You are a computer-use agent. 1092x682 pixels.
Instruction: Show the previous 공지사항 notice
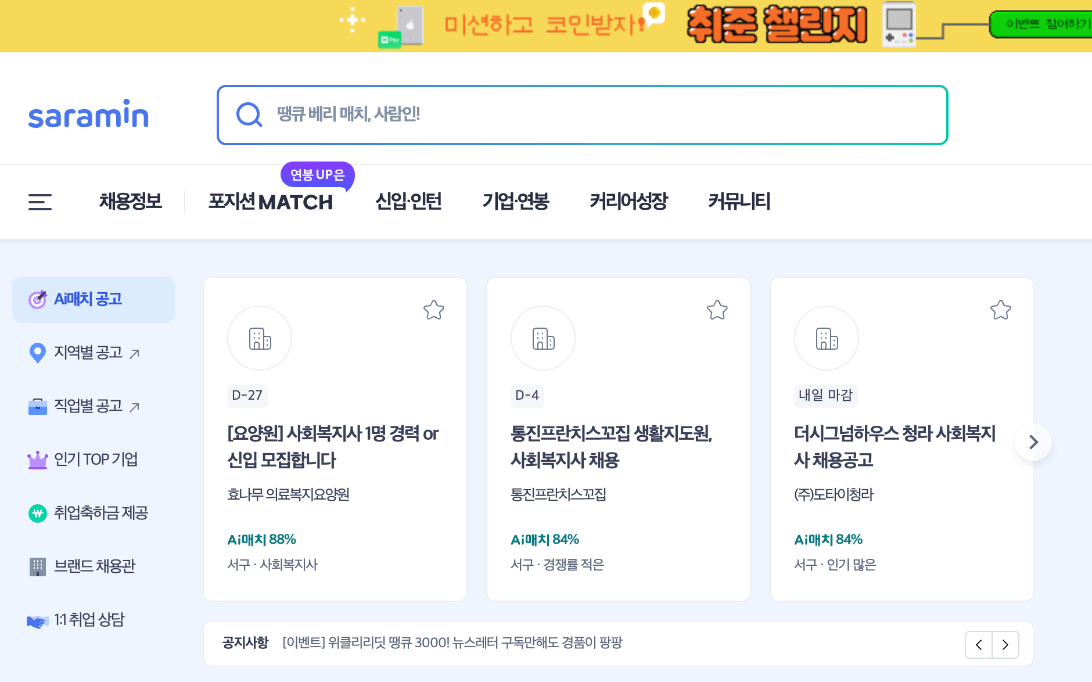point(979,644)
